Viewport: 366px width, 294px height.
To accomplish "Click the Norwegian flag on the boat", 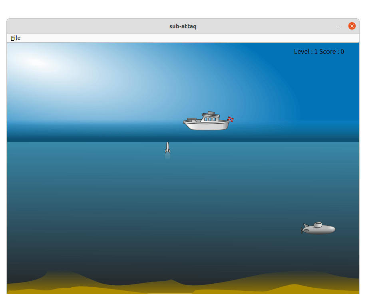I will pos(231,119).
